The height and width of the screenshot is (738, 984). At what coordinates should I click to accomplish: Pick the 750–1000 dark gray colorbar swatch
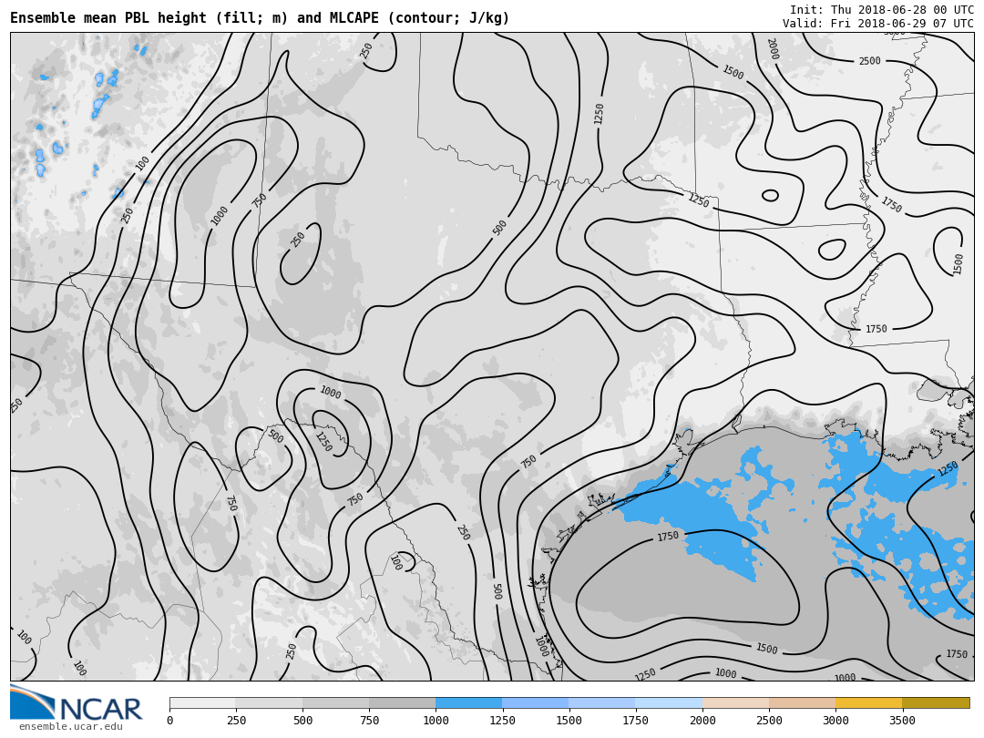coord(402,703)
